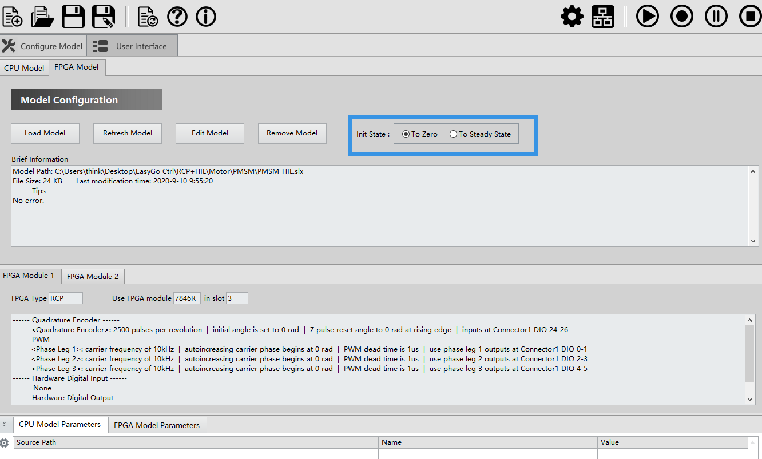The height and width of the screenshot is (459, 762).
Task: Open the CPU Model tab
Action: (24, 68)
